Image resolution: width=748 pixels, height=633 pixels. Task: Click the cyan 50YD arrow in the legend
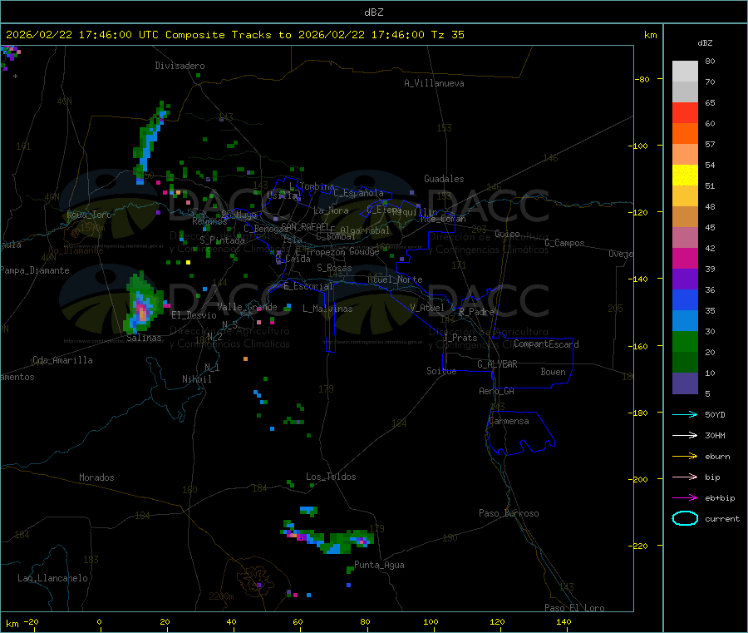click(685, 414)
